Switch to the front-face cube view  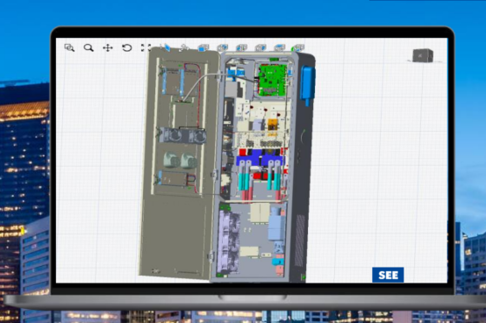pos(204,47)
